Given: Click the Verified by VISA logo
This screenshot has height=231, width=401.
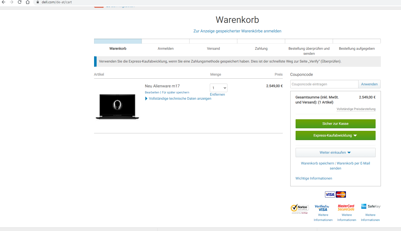Looking at the screenshot, I should point(322,208).
